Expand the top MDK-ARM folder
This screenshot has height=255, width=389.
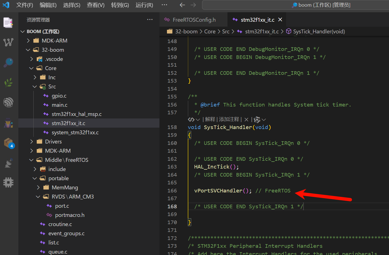[28, 41]
